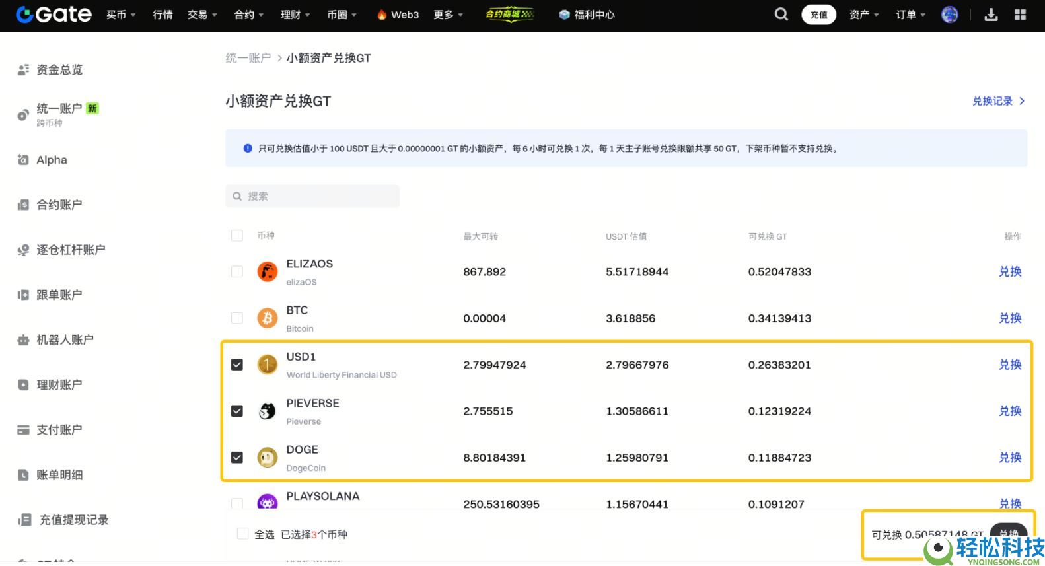This screenshot has height=566, width=1045.
Task: Click the 可兑换 GT column header
Action: [768, 236]
